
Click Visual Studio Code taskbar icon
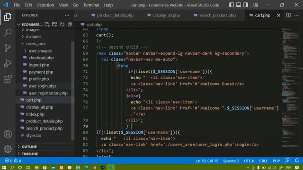coord(111,168)
